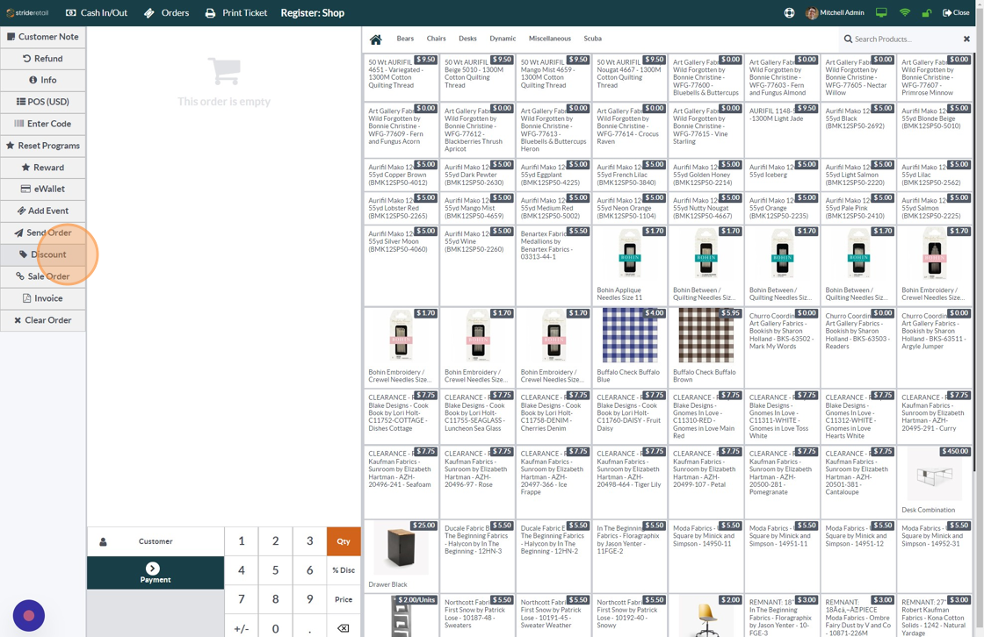
Task: Select the Dynamic category
Action: (503, 39)
